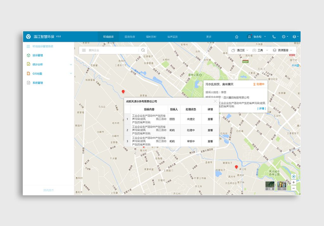Click the locate-me icon on the map
Image resolution: width=324 pixels, height=226 pixels.
[x=294, y=176]
